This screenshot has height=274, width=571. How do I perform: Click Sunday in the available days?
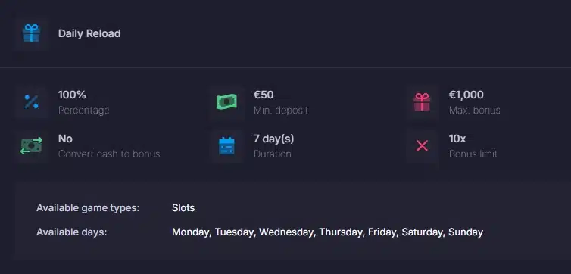tap(466, 232)
